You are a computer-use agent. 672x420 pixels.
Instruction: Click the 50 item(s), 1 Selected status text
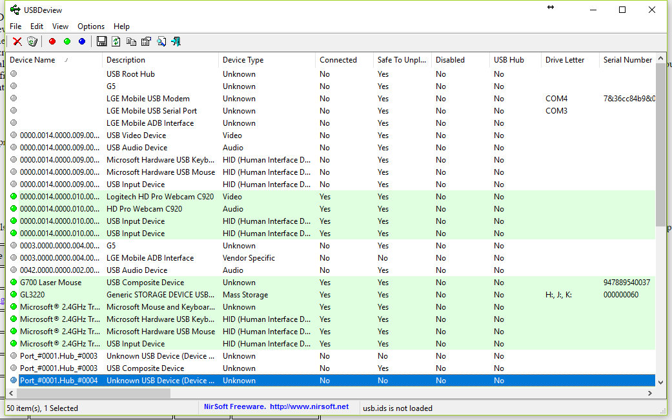43,408
